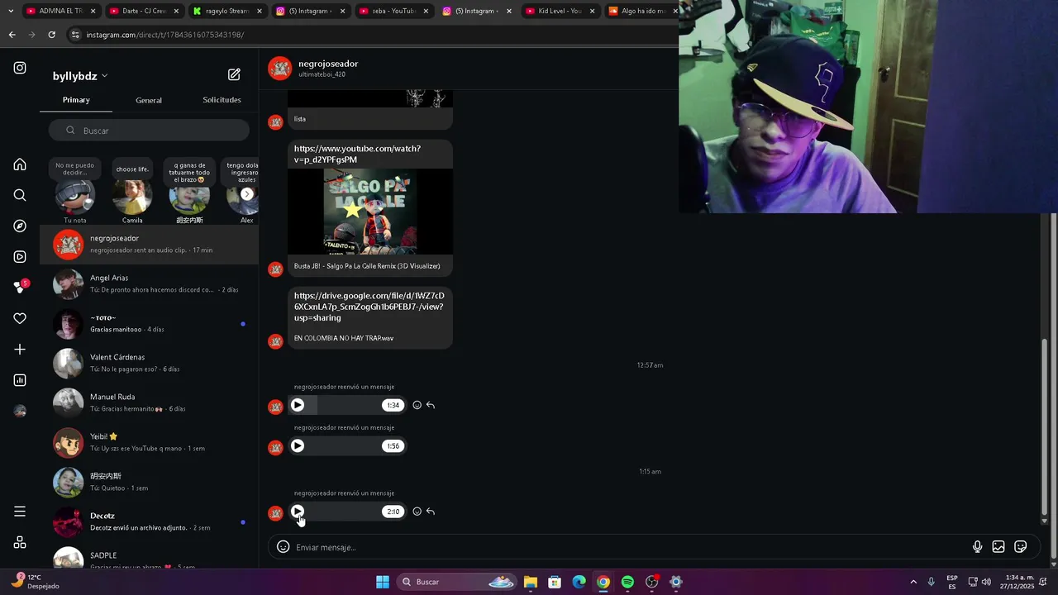Click the add photo icon in composer
This screenshot has height=595, width=1058.
click(x=998, y=547)
